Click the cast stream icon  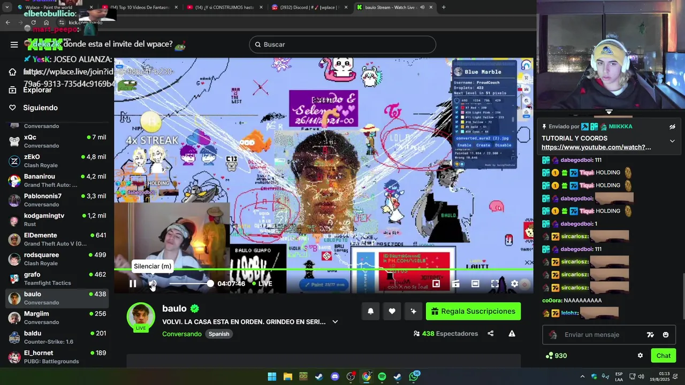tap(456, 283)
